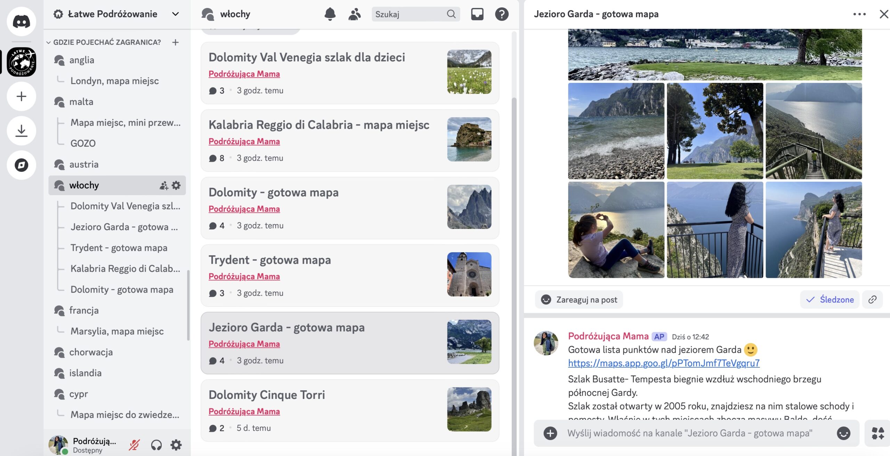Screen dimensions: 890x456
Task: Open user settings gear
Action: point(176,445)
